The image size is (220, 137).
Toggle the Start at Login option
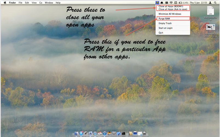pos(165,28)
